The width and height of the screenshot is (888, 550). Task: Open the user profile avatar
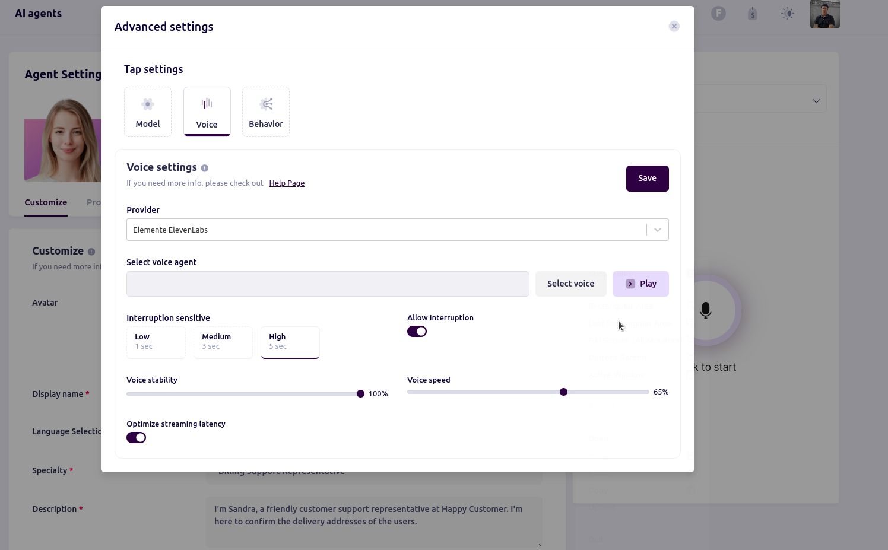[x=824, y=14]
